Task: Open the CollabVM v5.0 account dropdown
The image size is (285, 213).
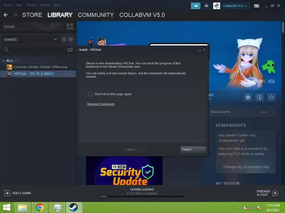Action: click(235, 6)
